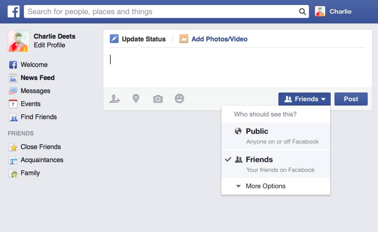Screen dimensions: 378x232
Task: Click Charlie's profile picture thumbnail in sidebar
Action: pyautogui.click(x=17, y=41)
